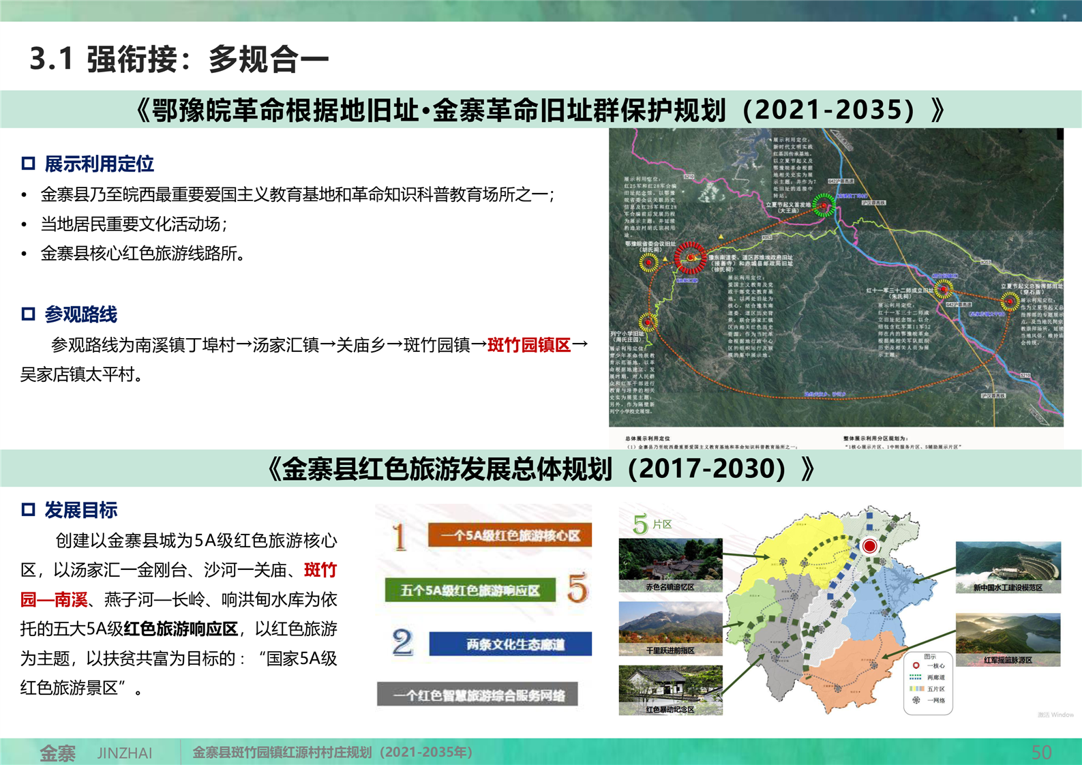The width and height of the screenshot is (1082, 765).
Task: Click the large red burst marker on satellite map
Action: (x=691, y=257)
